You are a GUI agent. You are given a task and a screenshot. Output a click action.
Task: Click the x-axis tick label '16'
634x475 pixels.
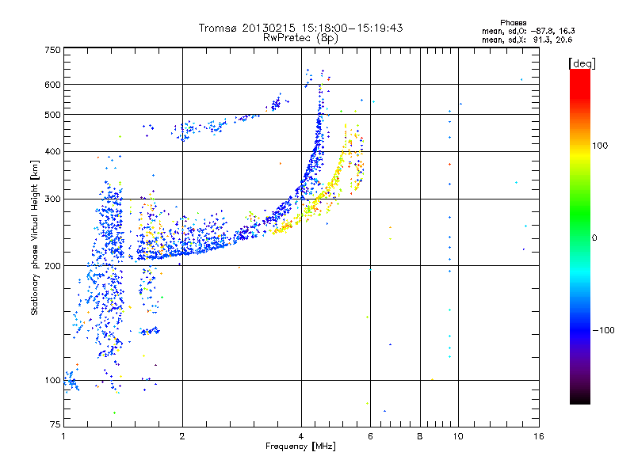pyautogui.click(x=539, y=436)
